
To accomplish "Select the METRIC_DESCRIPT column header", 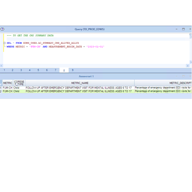I will tap(163, 83).
